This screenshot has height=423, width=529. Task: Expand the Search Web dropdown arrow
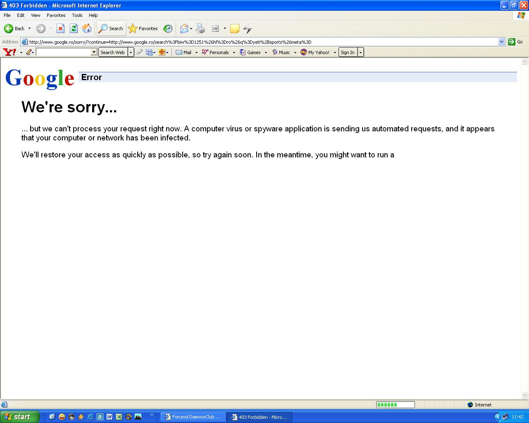pyautogui.click(x=131, y=52)
